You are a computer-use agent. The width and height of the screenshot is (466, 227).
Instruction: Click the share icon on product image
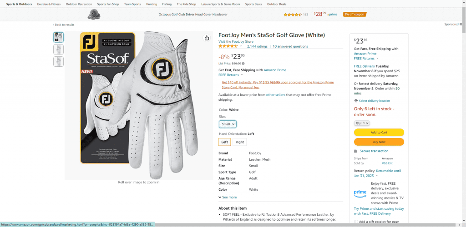(207, 38)
